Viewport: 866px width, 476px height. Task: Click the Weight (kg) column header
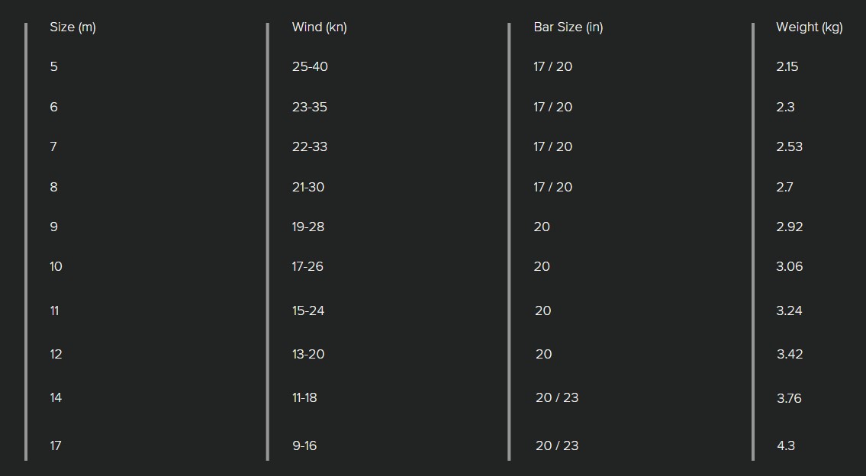pos(809,27)
